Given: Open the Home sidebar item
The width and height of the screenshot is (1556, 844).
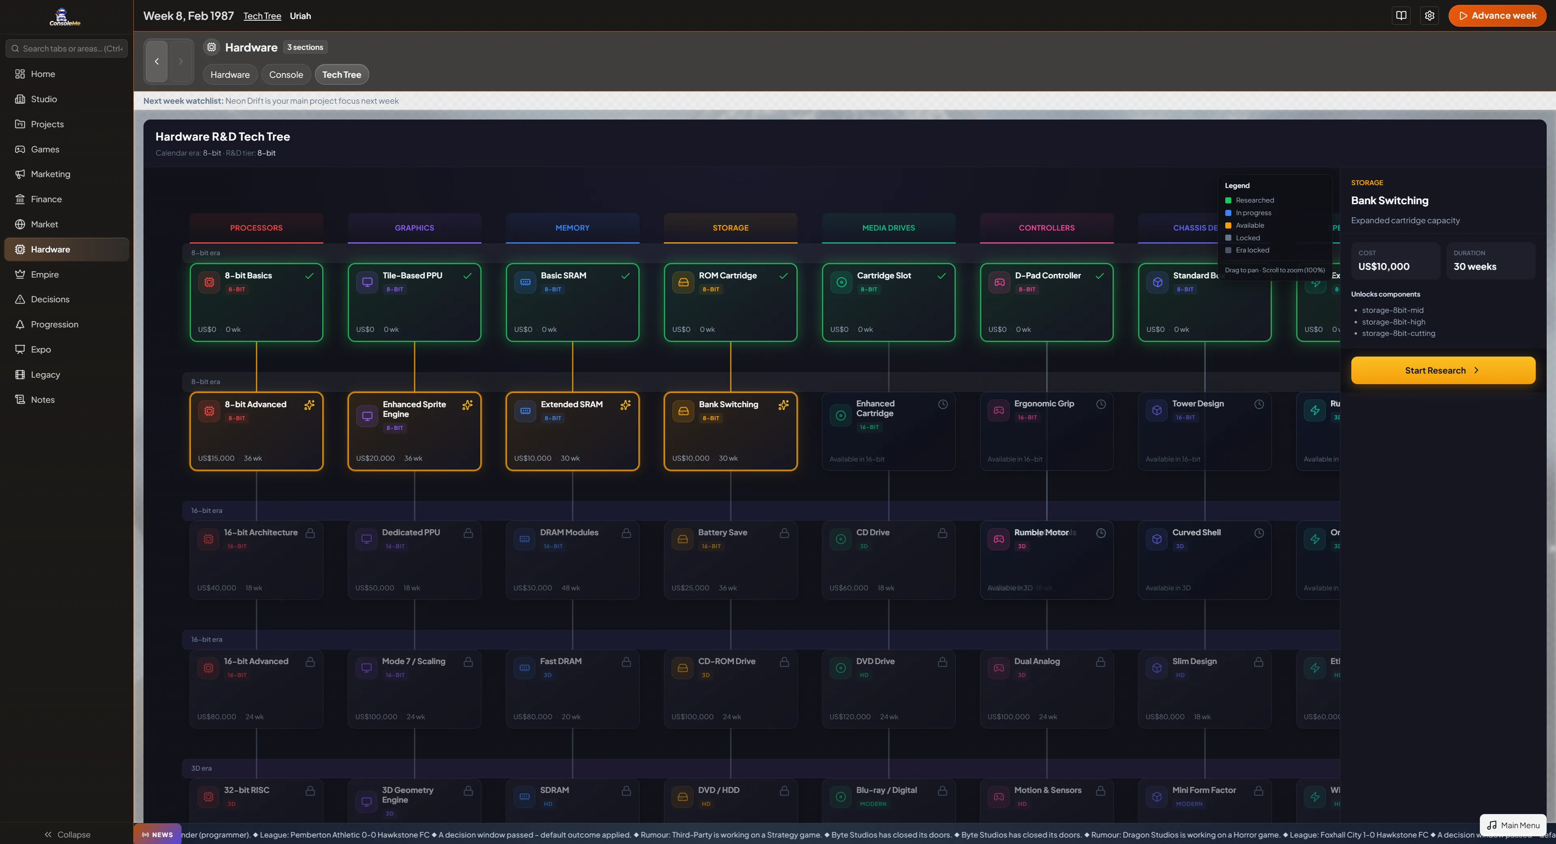Looking at the screenshot, I should point(66,74).
